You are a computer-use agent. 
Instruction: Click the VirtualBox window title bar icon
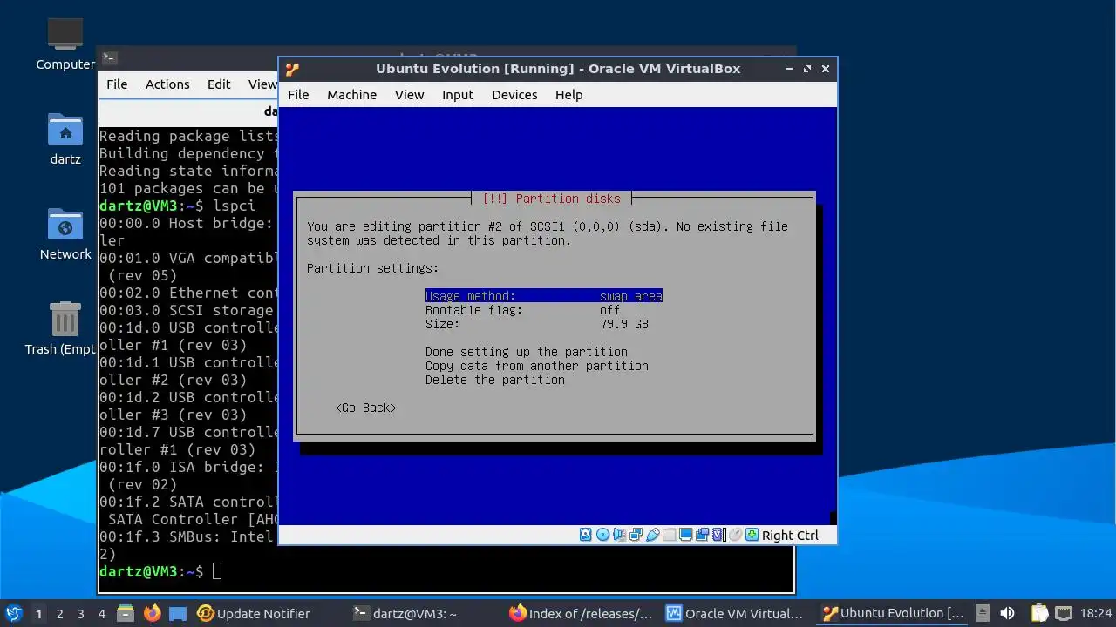point(292,69)
